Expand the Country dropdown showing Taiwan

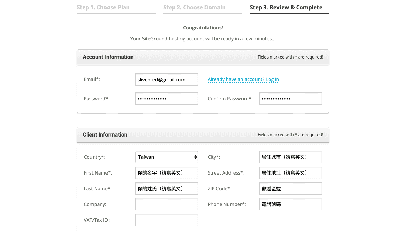point(166,157)
